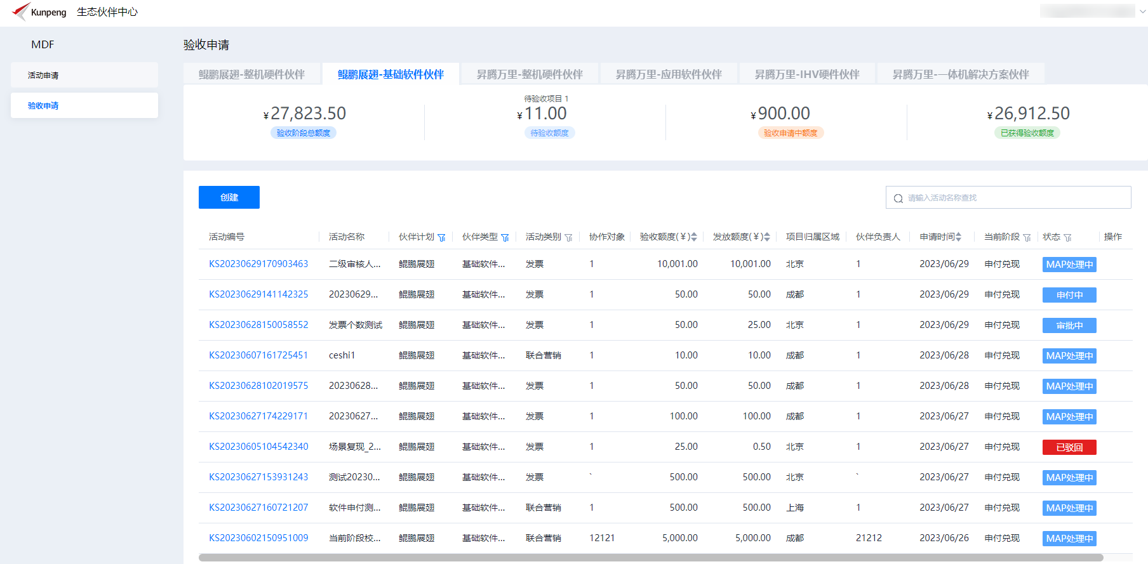This screenshot has width=1148, height=564.
Task: Open the 昇腾万里-一体机解决方案伙伴 tab
Action: point(961,74)
